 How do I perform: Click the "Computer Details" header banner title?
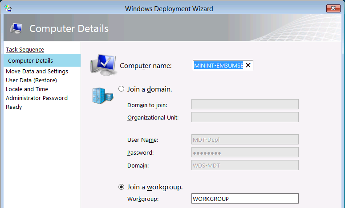[69, 28]
